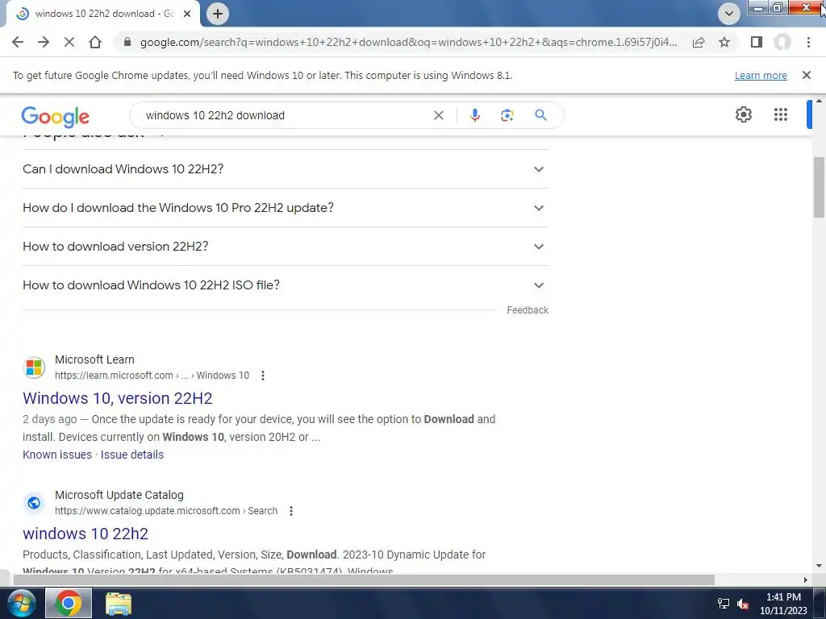
Task: Open the muted volume tray icon
Action: (x=743, y=604)
